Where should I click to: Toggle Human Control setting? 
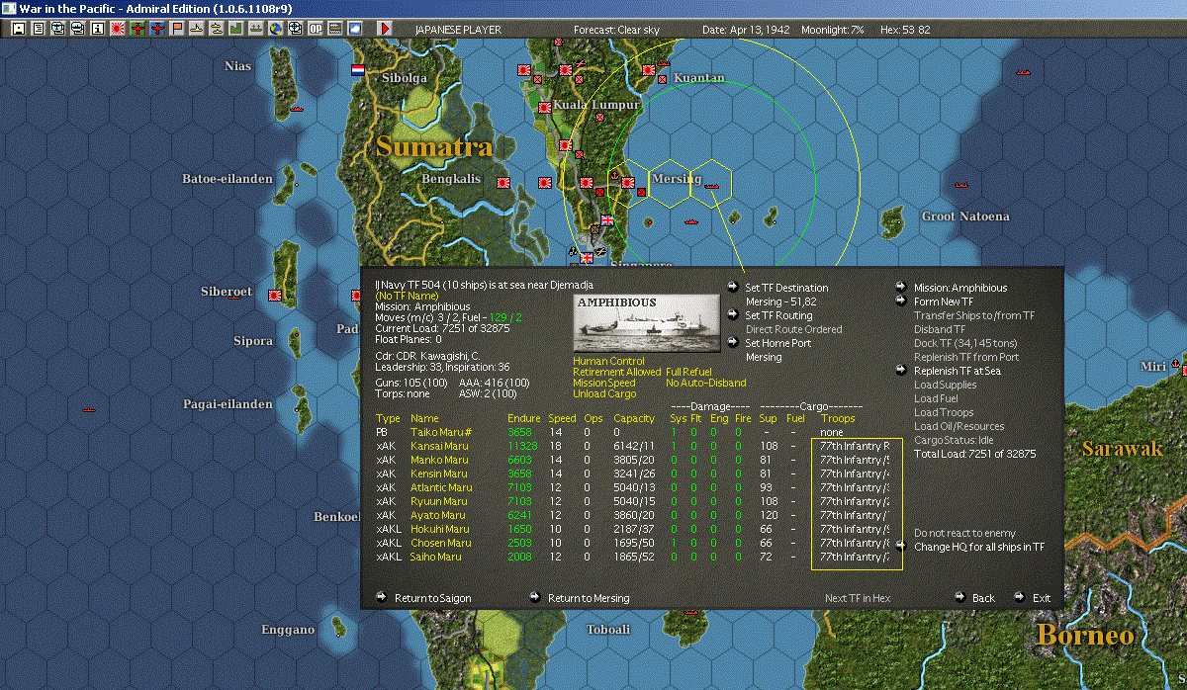click(x=608, y=361)
